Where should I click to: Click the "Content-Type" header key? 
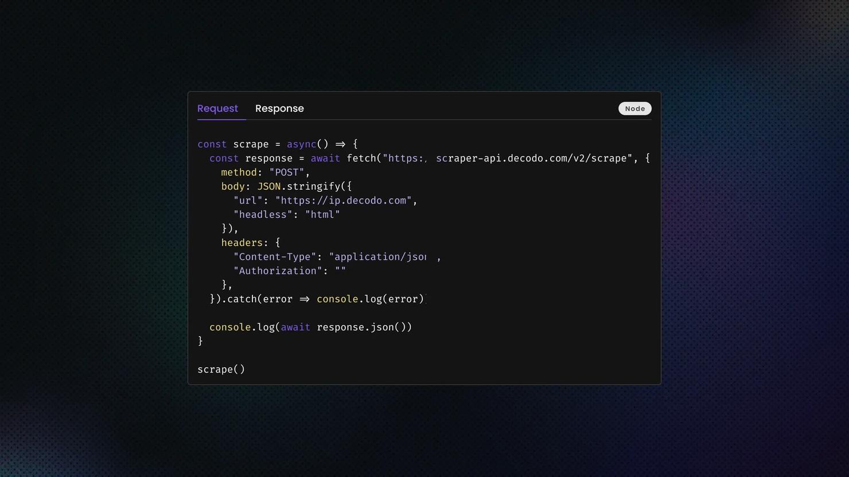(x=275, y=257)
